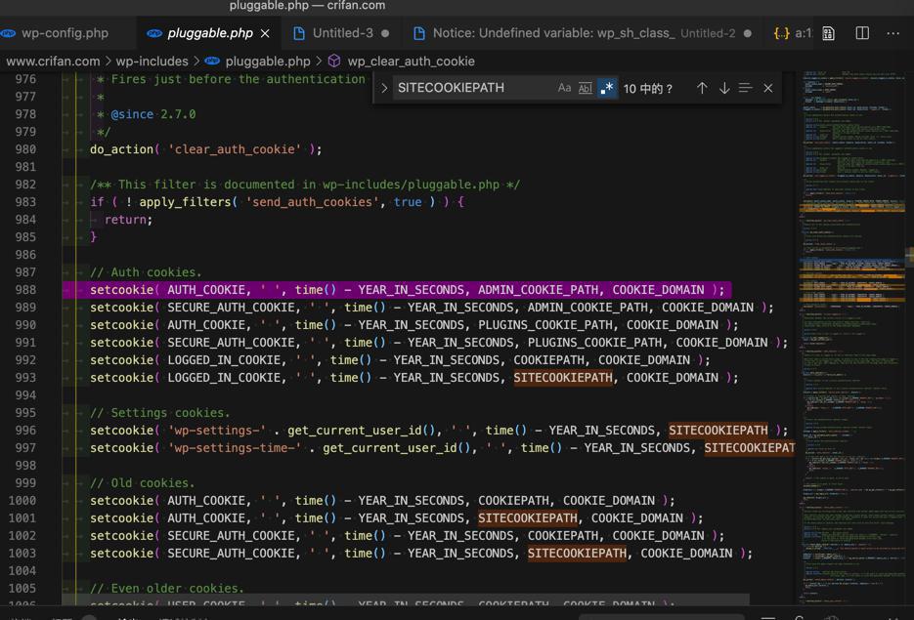Expand the Replace field chevron

click(x=384, y=88)
